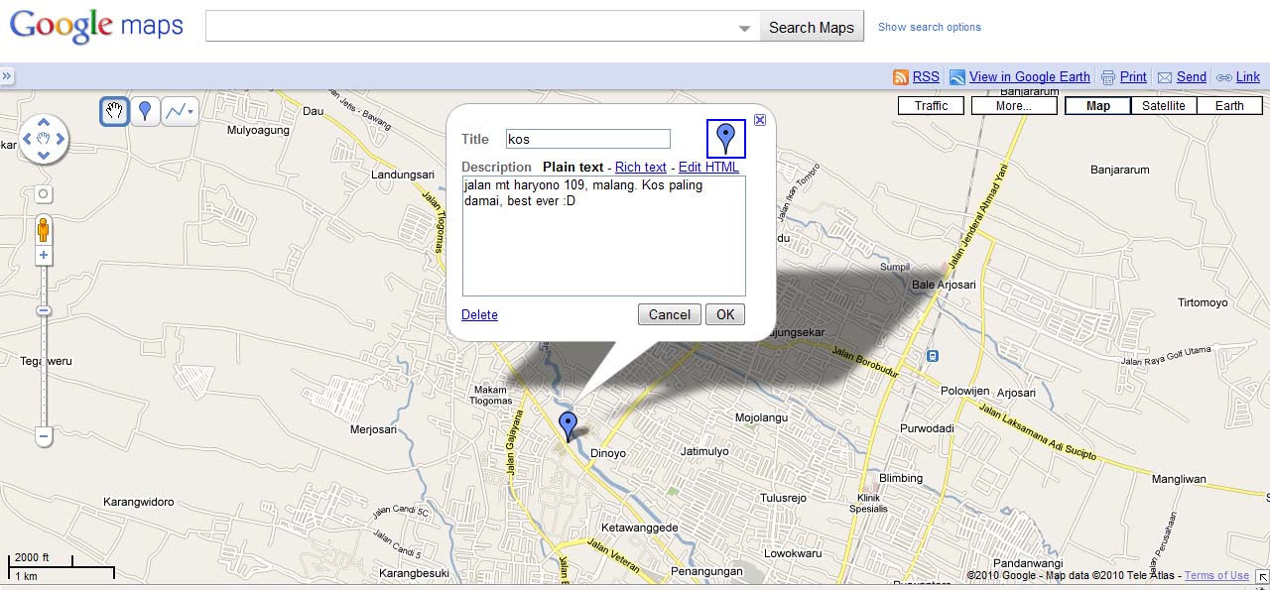Viewport: 1270px width, 590px height.
Task: Click the Title field containing kos
Action: pos(588,139)
